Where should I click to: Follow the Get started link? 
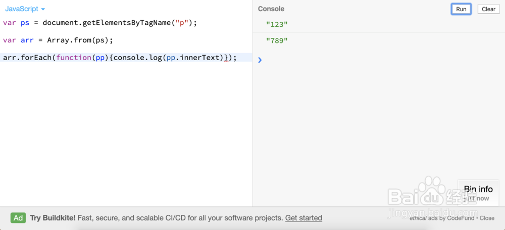pyautogui.click(x=304, y=218)
